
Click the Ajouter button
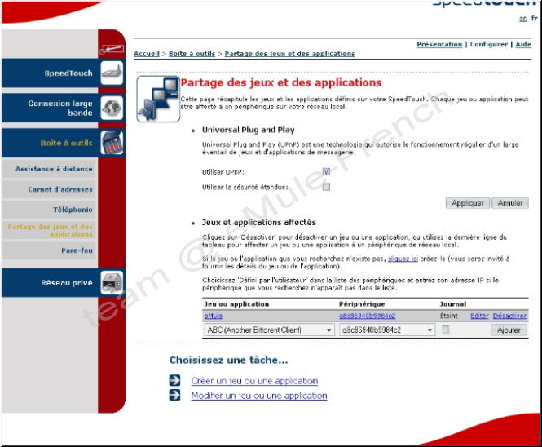point(509,330)
